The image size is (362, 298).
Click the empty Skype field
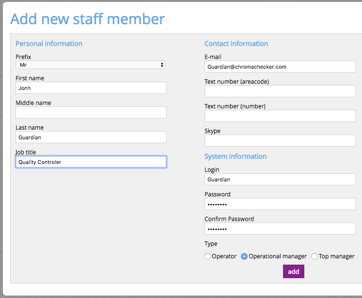[280, 141]
